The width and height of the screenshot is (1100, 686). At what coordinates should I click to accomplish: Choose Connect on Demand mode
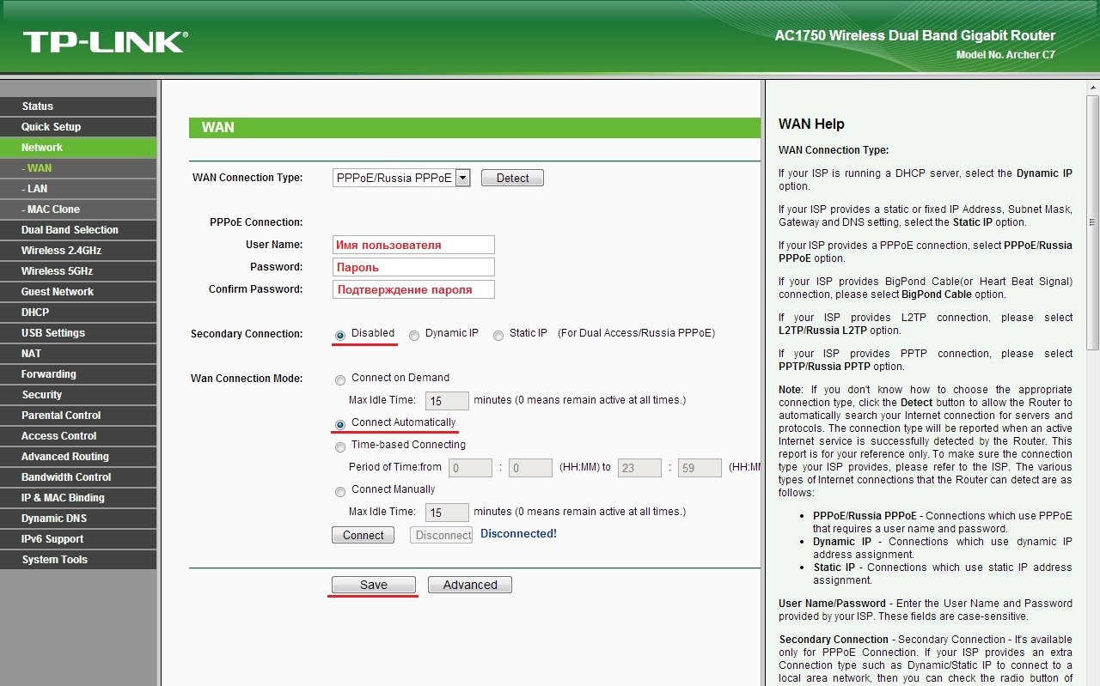pos(340,379)
